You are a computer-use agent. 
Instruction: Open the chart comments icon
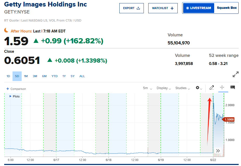pos(233,88)
